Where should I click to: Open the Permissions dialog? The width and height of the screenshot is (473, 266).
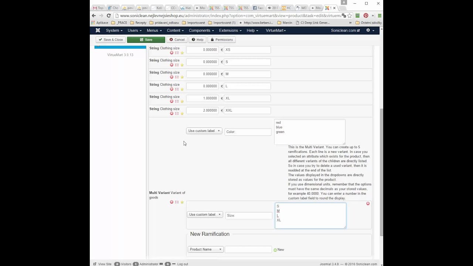[222, 40]
